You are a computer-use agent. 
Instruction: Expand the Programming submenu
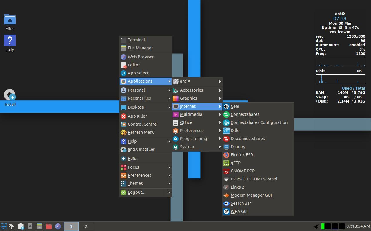point(197,139)
